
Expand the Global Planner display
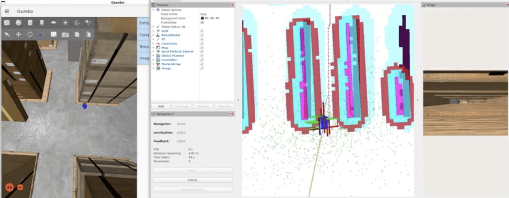pos(153,56)
